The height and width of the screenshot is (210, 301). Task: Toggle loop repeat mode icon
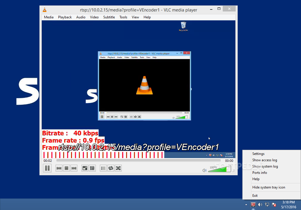click(111, 168)
